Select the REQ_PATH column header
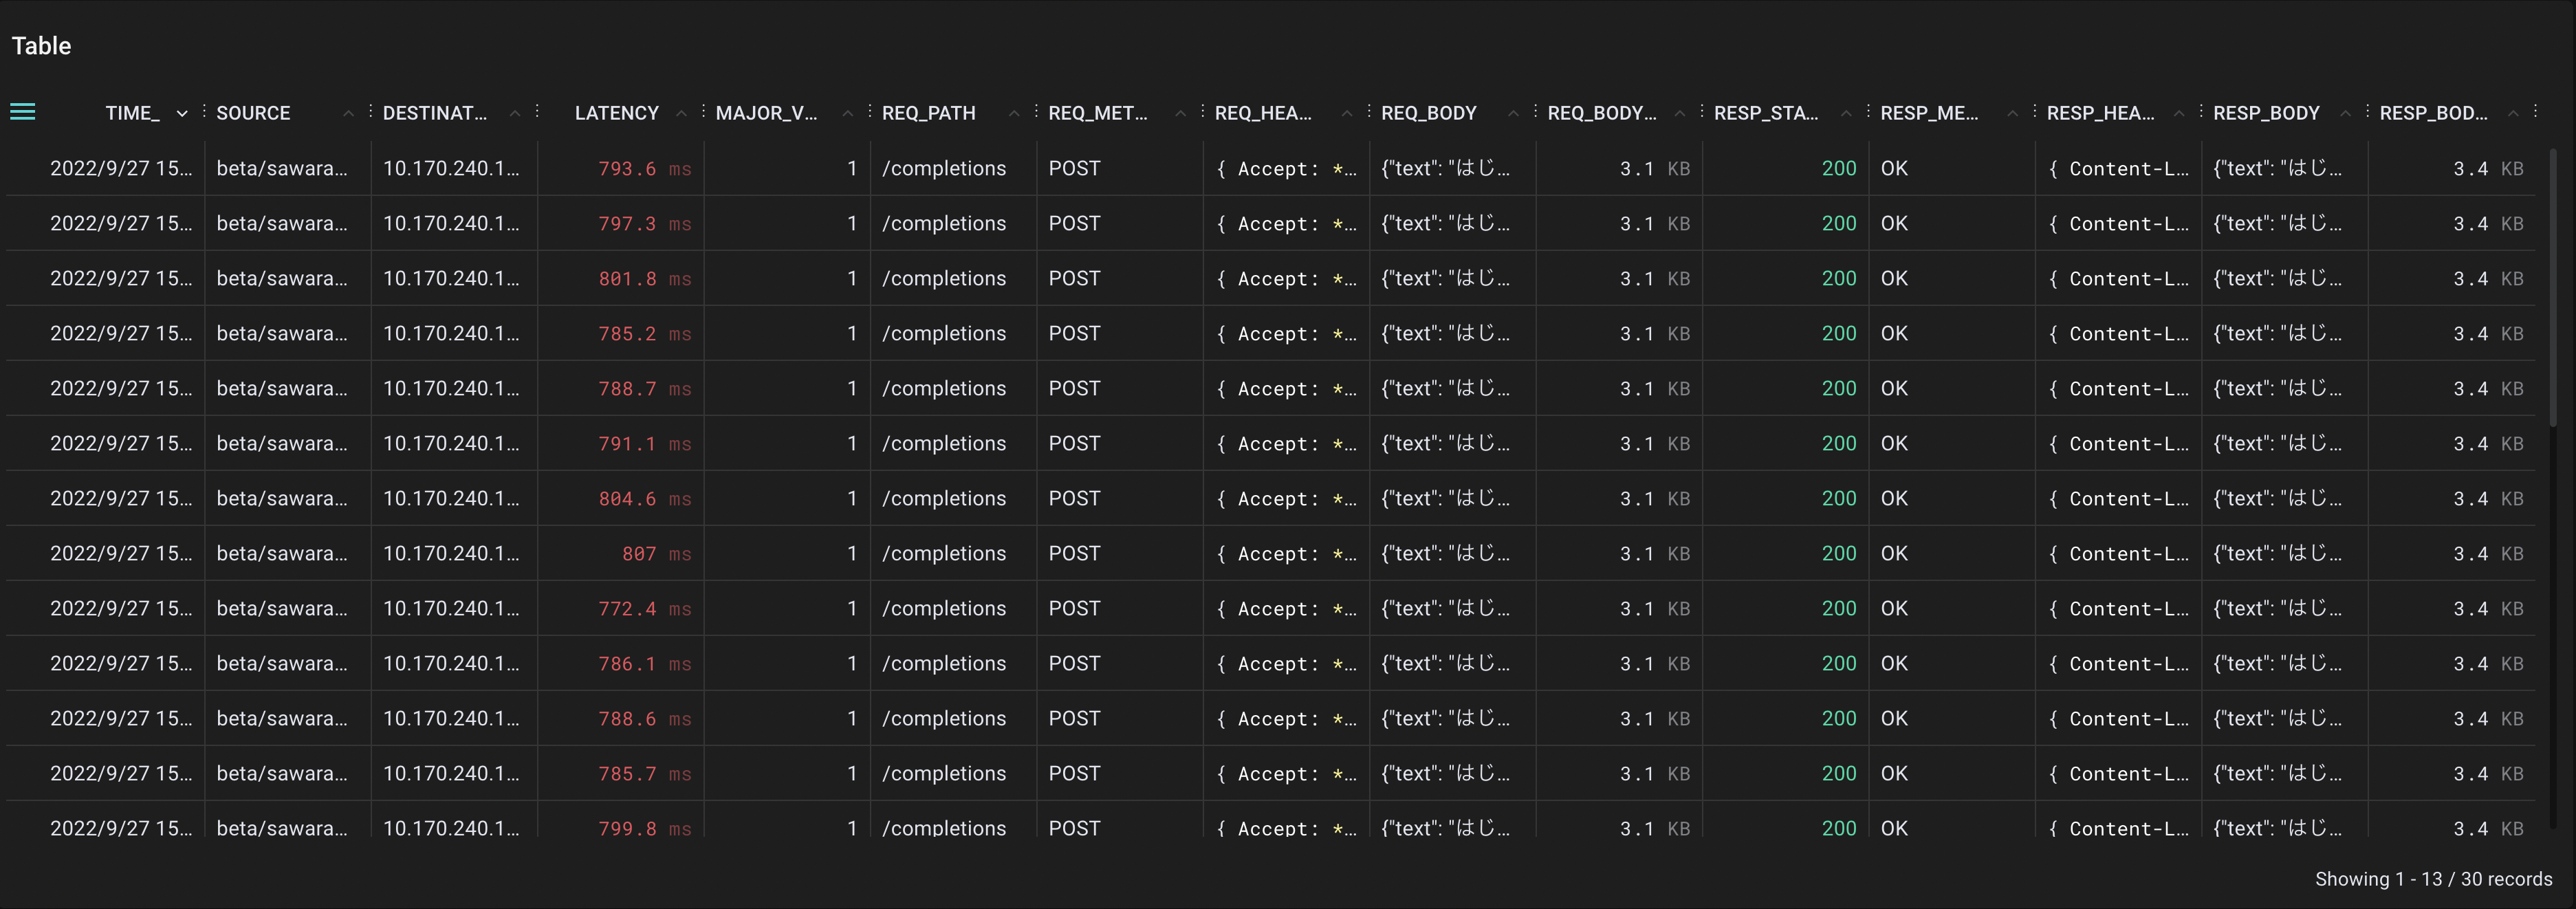 928,113
